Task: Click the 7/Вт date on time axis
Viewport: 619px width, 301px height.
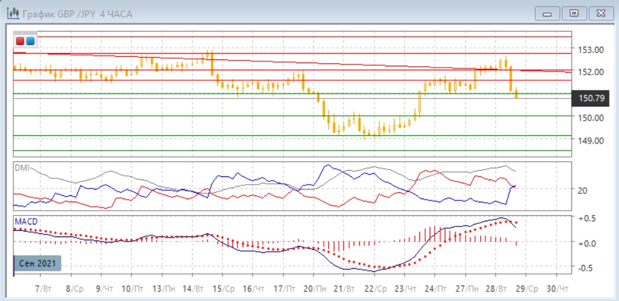Action: 43,287
